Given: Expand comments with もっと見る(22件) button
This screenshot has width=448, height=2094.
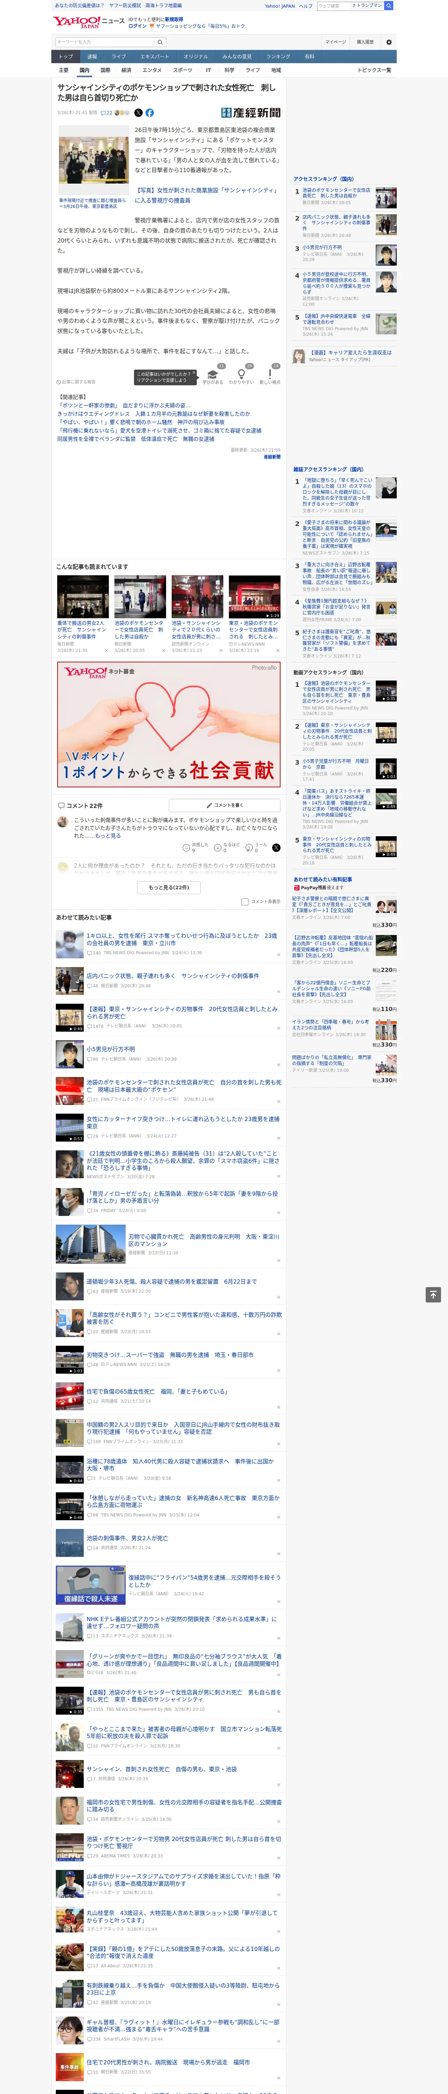Looking at the screenshot, I should pos(169,888).
